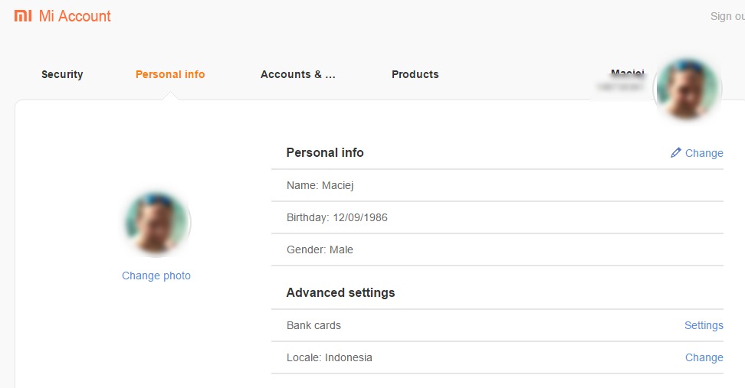The height and width of the screenshot is (388, 745).
Task: Select the Personal info tab
Action: tap(170, 74)
